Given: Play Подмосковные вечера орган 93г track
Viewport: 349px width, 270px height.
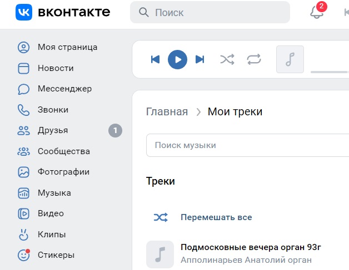Looking at the screenshot, I should [251, 247].
